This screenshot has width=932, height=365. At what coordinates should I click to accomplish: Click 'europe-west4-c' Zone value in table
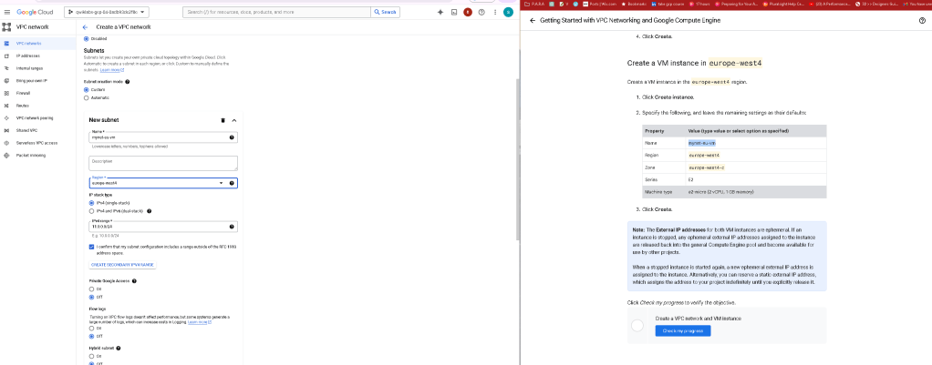706,167
